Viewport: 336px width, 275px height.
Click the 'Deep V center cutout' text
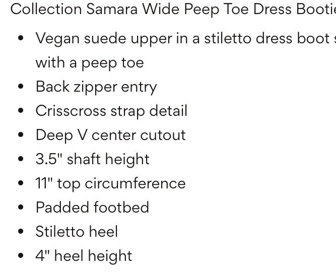click(110, 135)
